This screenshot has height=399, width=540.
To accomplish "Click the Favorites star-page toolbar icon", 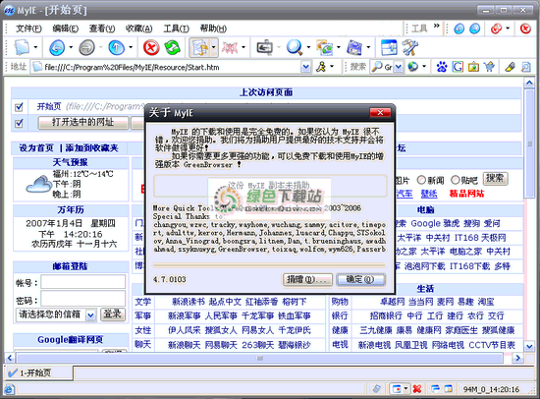I will click(x=200, y=47).
